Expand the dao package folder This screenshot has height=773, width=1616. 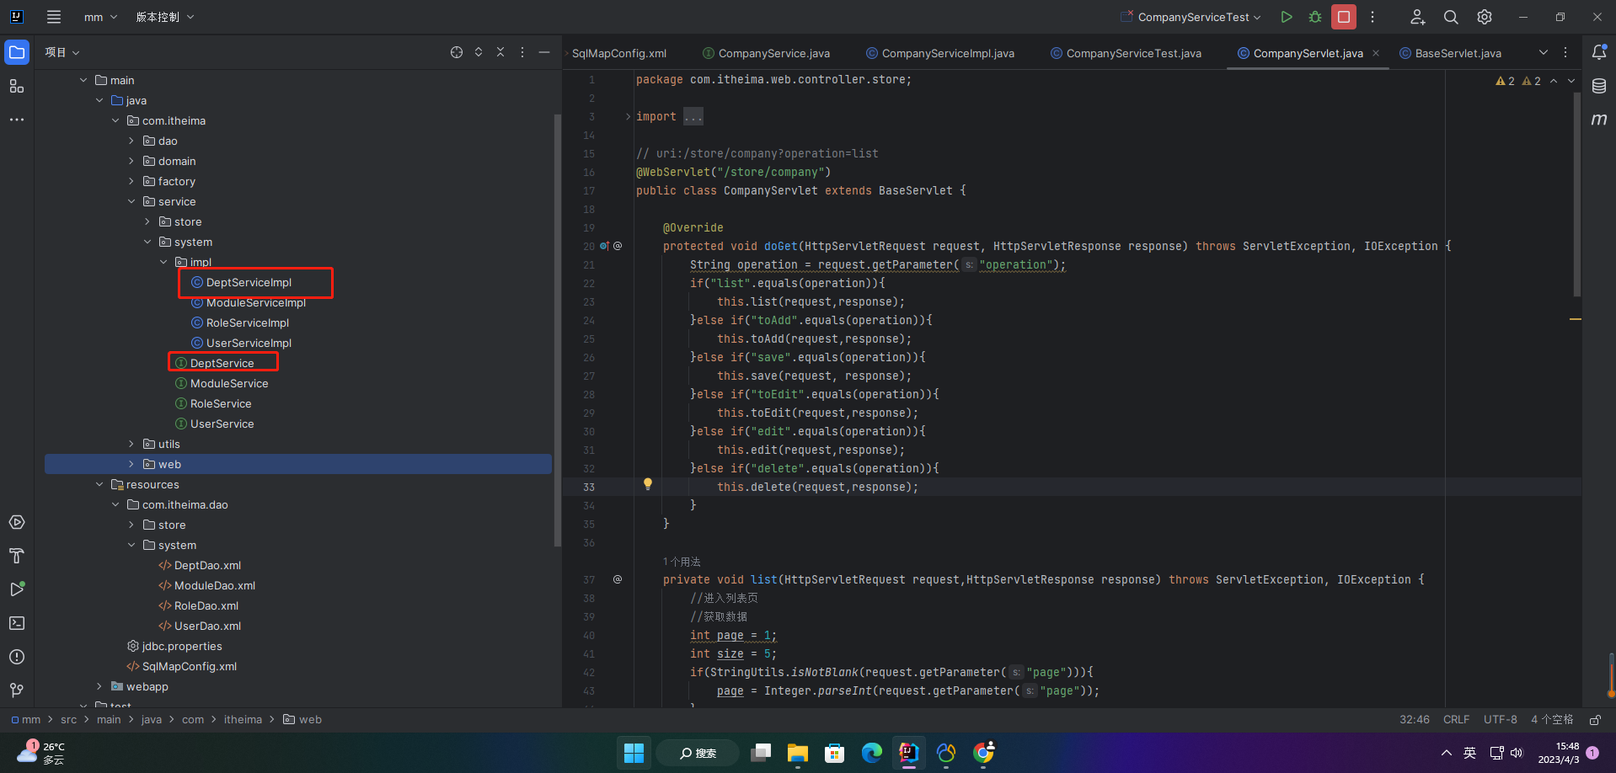point(131,141)
